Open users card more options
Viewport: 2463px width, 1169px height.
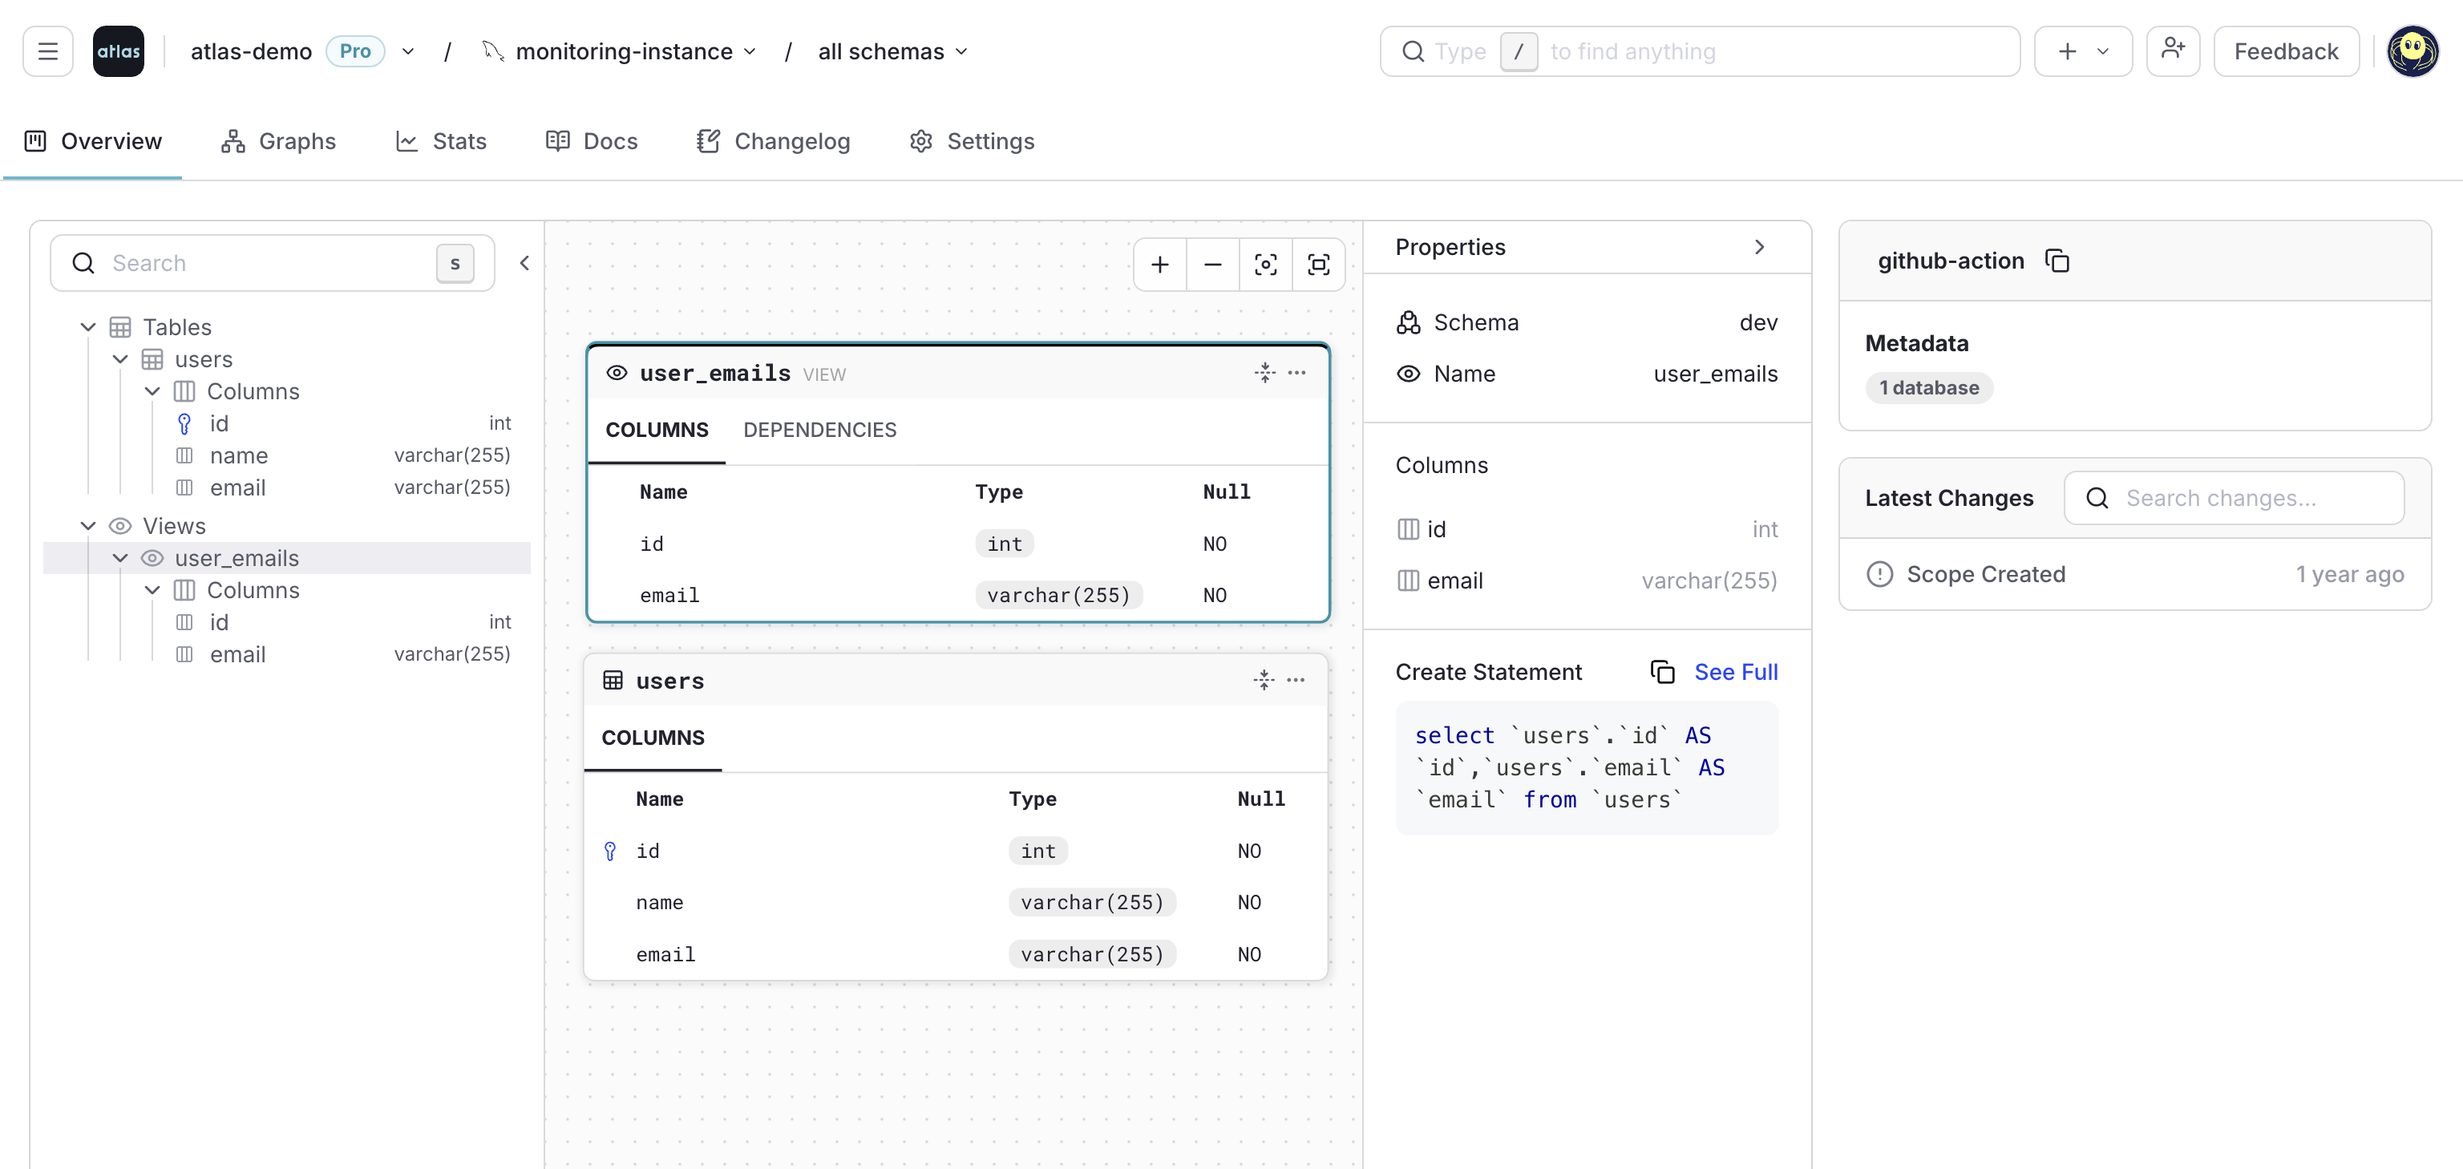tap(1296, 680)
